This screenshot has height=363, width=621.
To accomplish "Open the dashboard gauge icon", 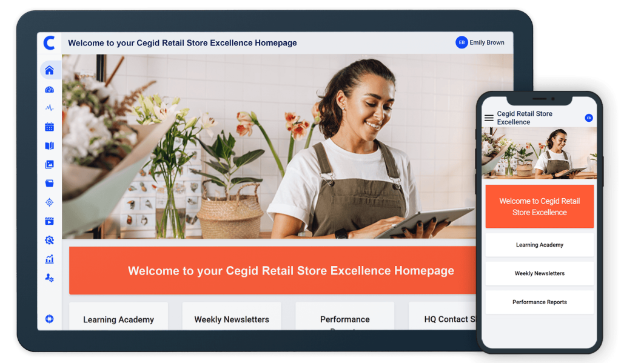I will 50,90.
